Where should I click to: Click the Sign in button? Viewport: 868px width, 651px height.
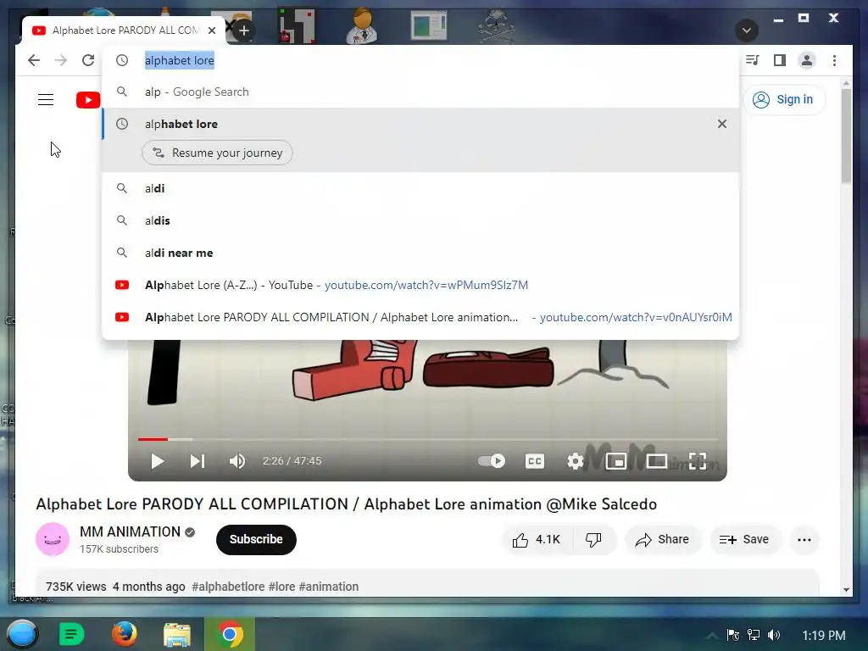click(783, 100)
